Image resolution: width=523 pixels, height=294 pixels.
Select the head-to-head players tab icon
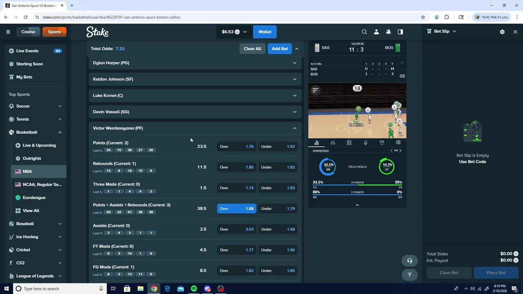point(333,143)
